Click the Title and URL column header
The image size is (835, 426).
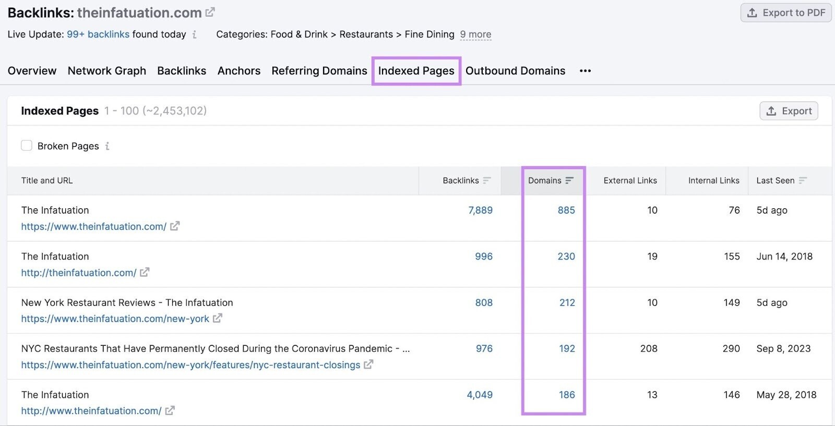point(47,181)
